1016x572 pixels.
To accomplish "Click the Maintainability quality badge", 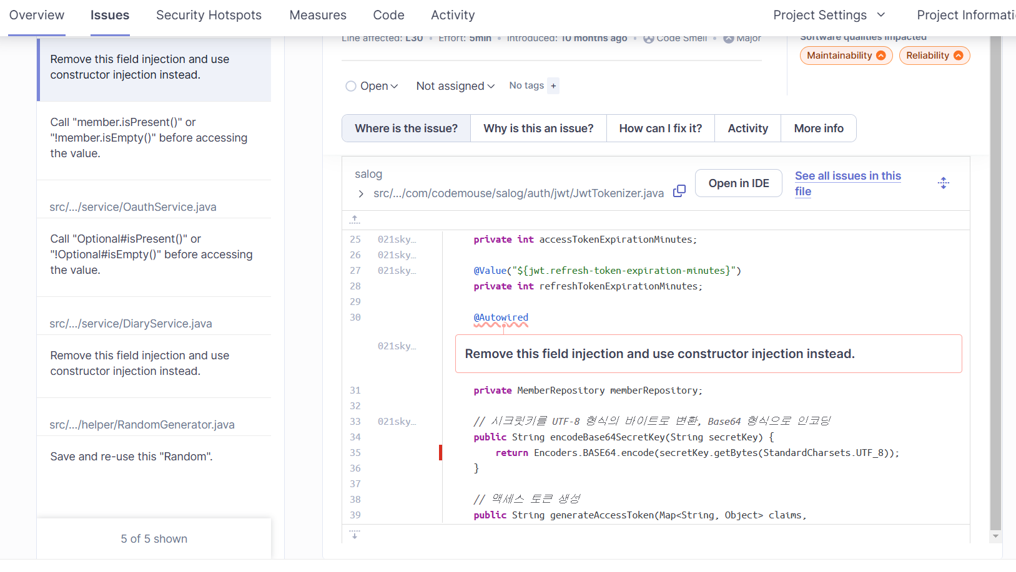I will click(846, 56).
